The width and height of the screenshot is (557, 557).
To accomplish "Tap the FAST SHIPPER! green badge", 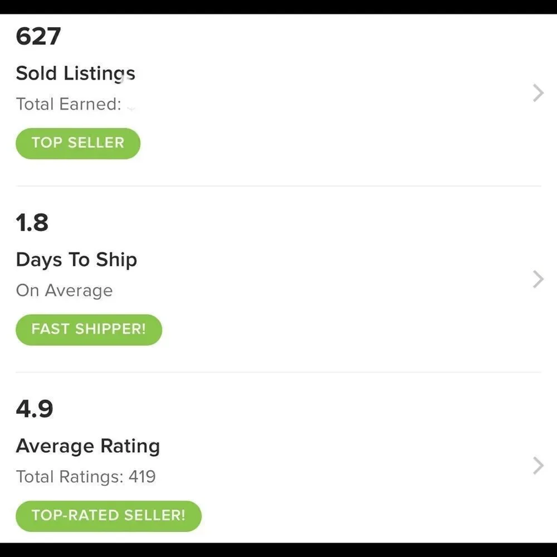I will (x=89, y=329).
